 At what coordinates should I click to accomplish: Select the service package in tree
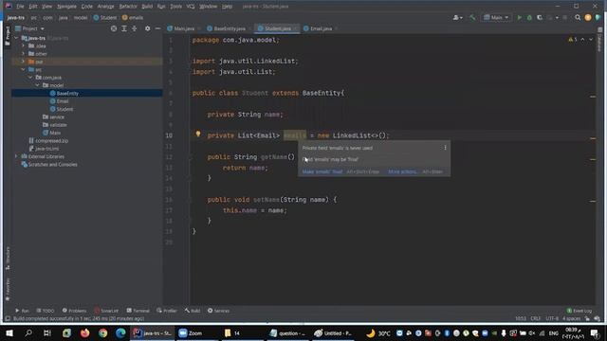tap(57, 117)
